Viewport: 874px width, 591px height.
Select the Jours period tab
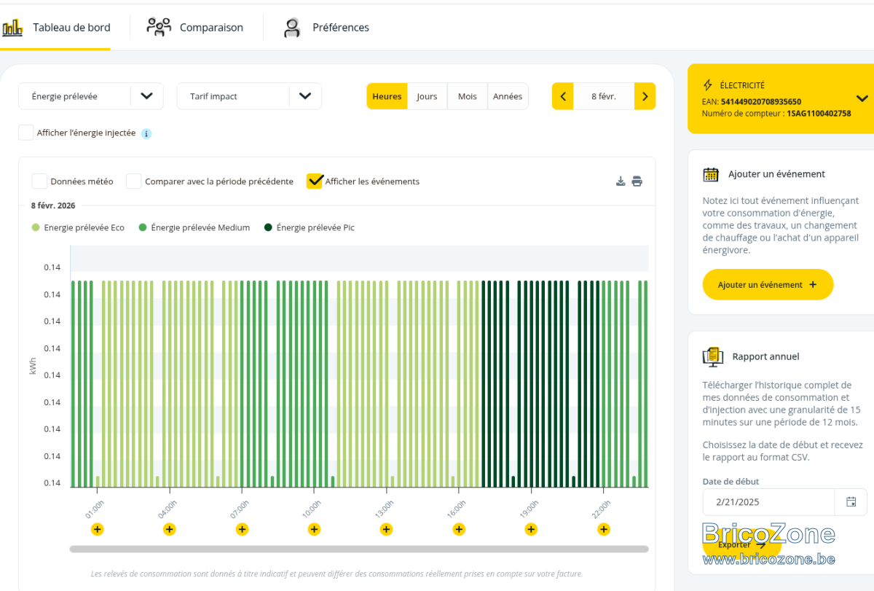click(427, 96)
